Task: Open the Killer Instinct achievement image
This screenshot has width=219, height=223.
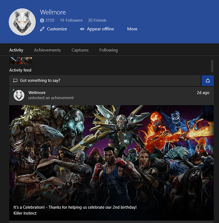Action: (111, 163)
